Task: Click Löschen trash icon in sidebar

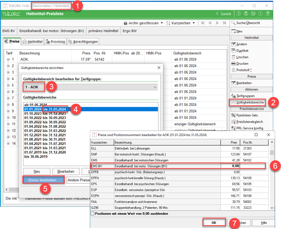Action: click(234, 57)
